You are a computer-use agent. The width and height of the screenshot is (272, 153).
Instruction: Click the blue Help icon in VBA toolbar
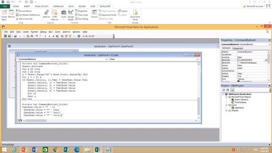(79, 36)
